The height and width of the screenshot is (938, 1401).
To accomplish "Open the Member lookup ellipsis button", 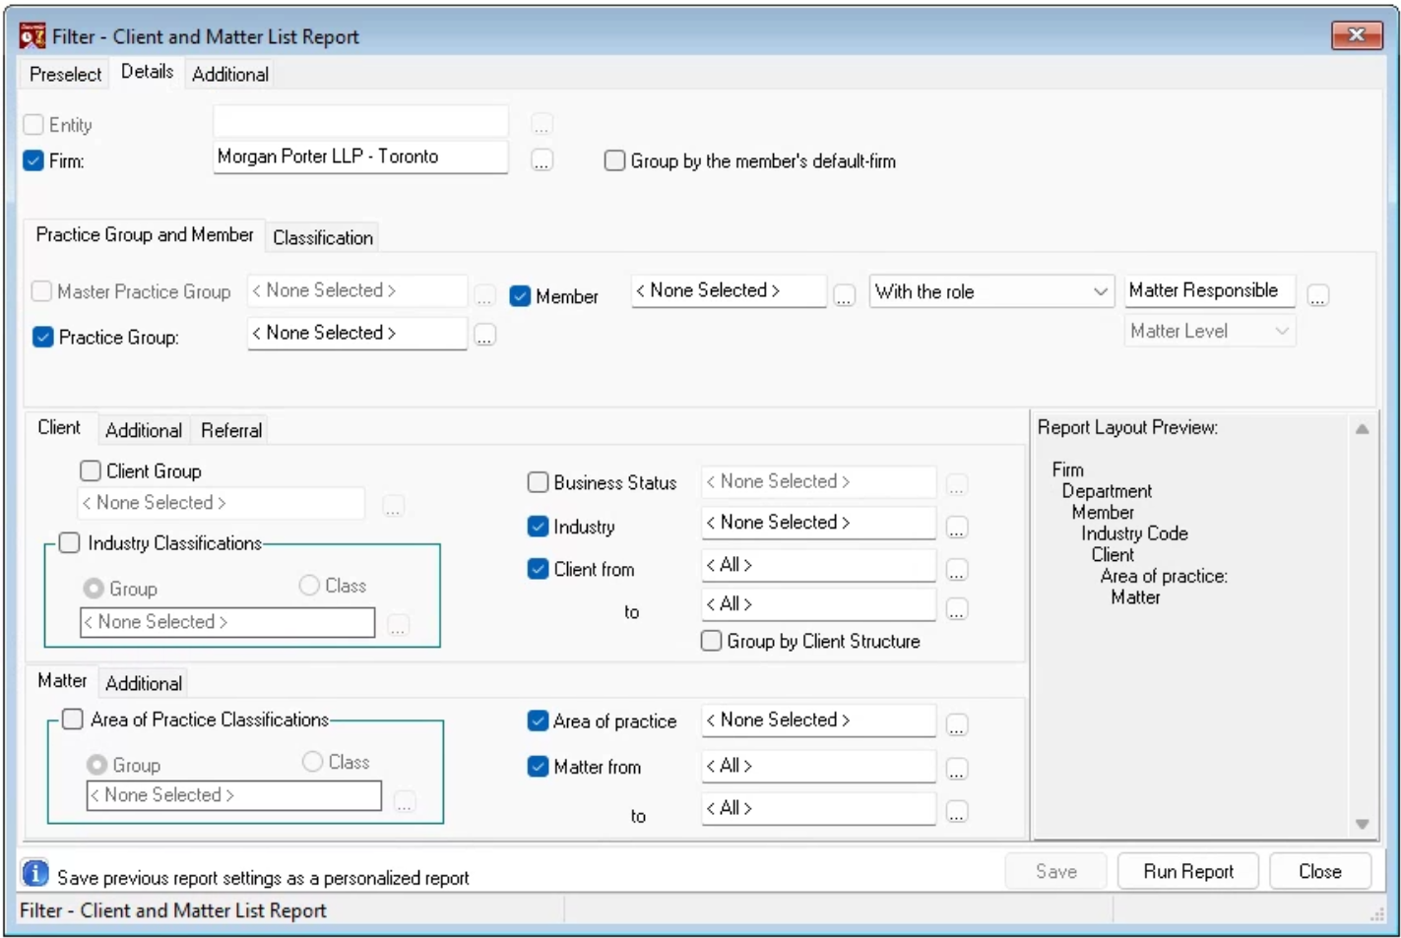I will (844, 295).
